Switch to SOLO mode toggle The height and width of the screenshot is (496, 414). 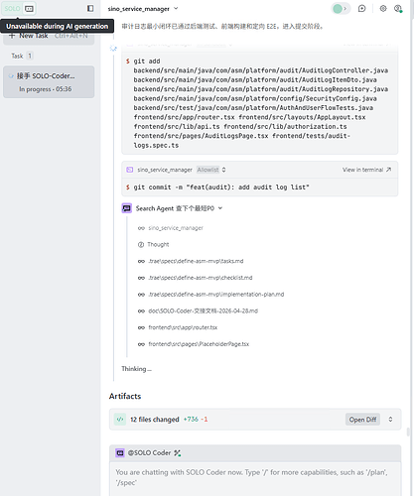tap(12, 9)
